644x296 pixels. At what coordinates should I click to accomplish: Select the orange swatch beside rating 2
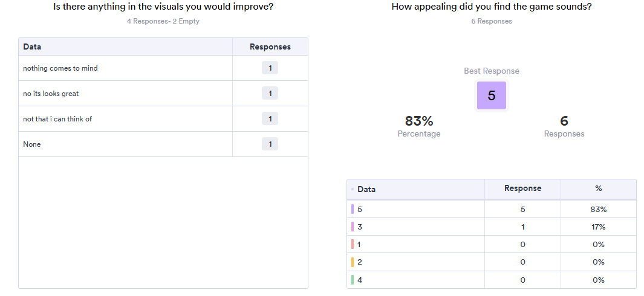pos(353,262)
